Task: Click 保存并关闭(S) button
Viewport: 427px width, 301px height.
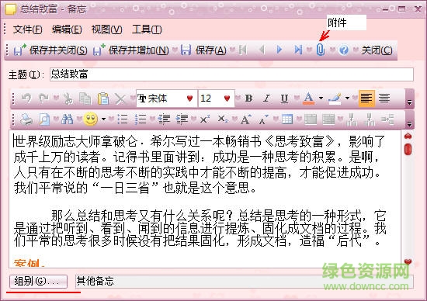Action: click(50, 50)
